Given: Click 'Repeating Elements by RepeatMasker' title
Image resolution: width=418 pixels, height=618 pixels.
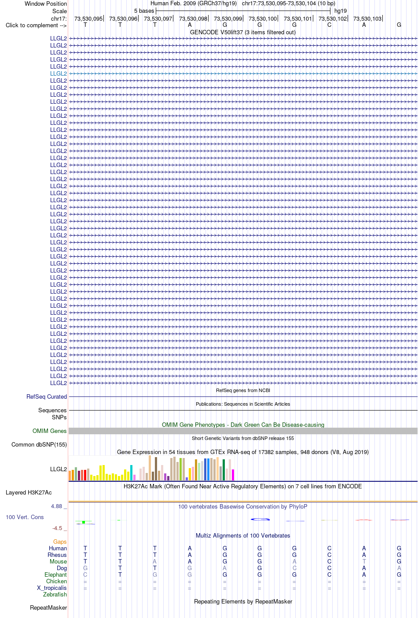Looking at the screenshot, I should (x=243, y=601).
